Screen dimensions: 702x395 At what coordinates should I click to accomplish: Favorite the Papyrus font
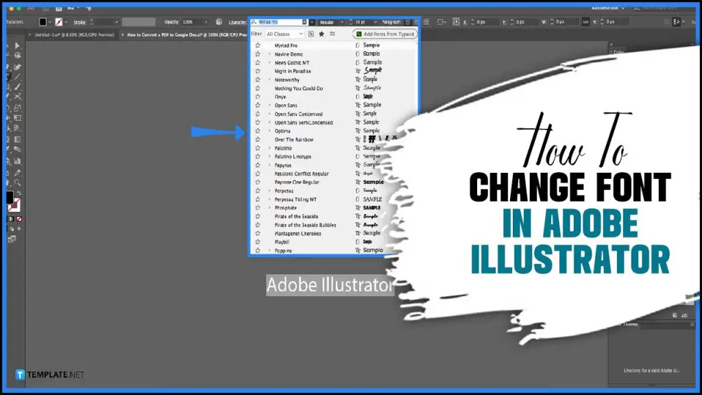tap(258, 165)
